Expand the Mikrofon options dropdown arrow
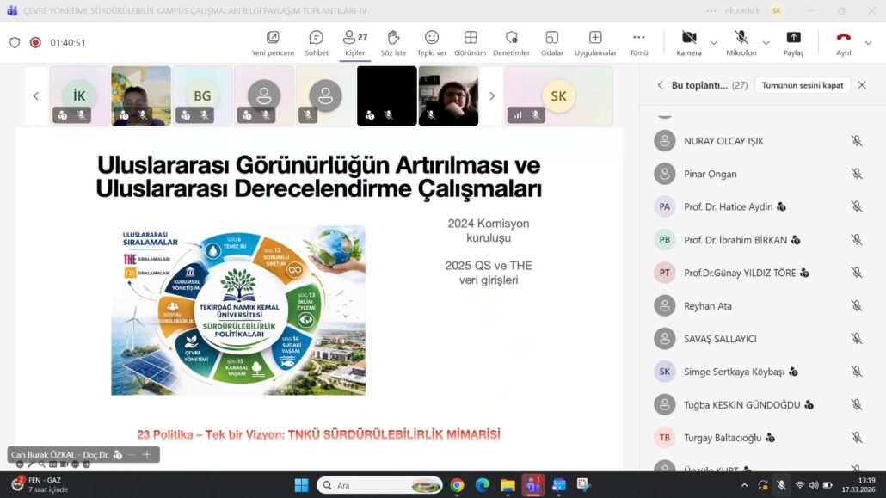Viewport: 886px width, 498px height. [x=766, y=42]
